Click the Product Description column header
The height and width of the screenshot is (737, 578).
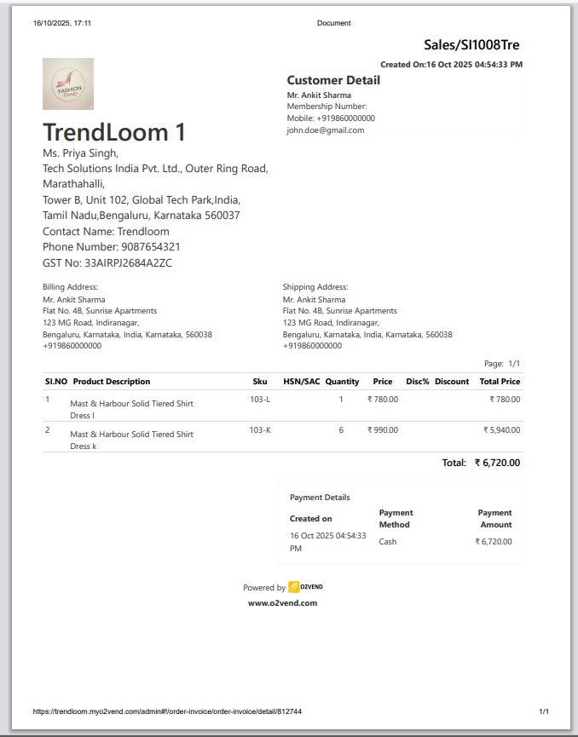[x=112, y=382]
